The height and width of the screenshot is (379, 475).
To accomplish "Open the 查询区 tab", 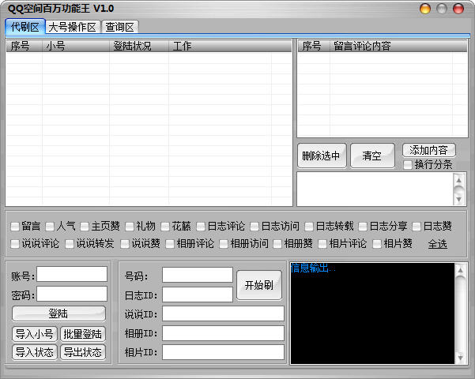I will [x=119, y=27].
